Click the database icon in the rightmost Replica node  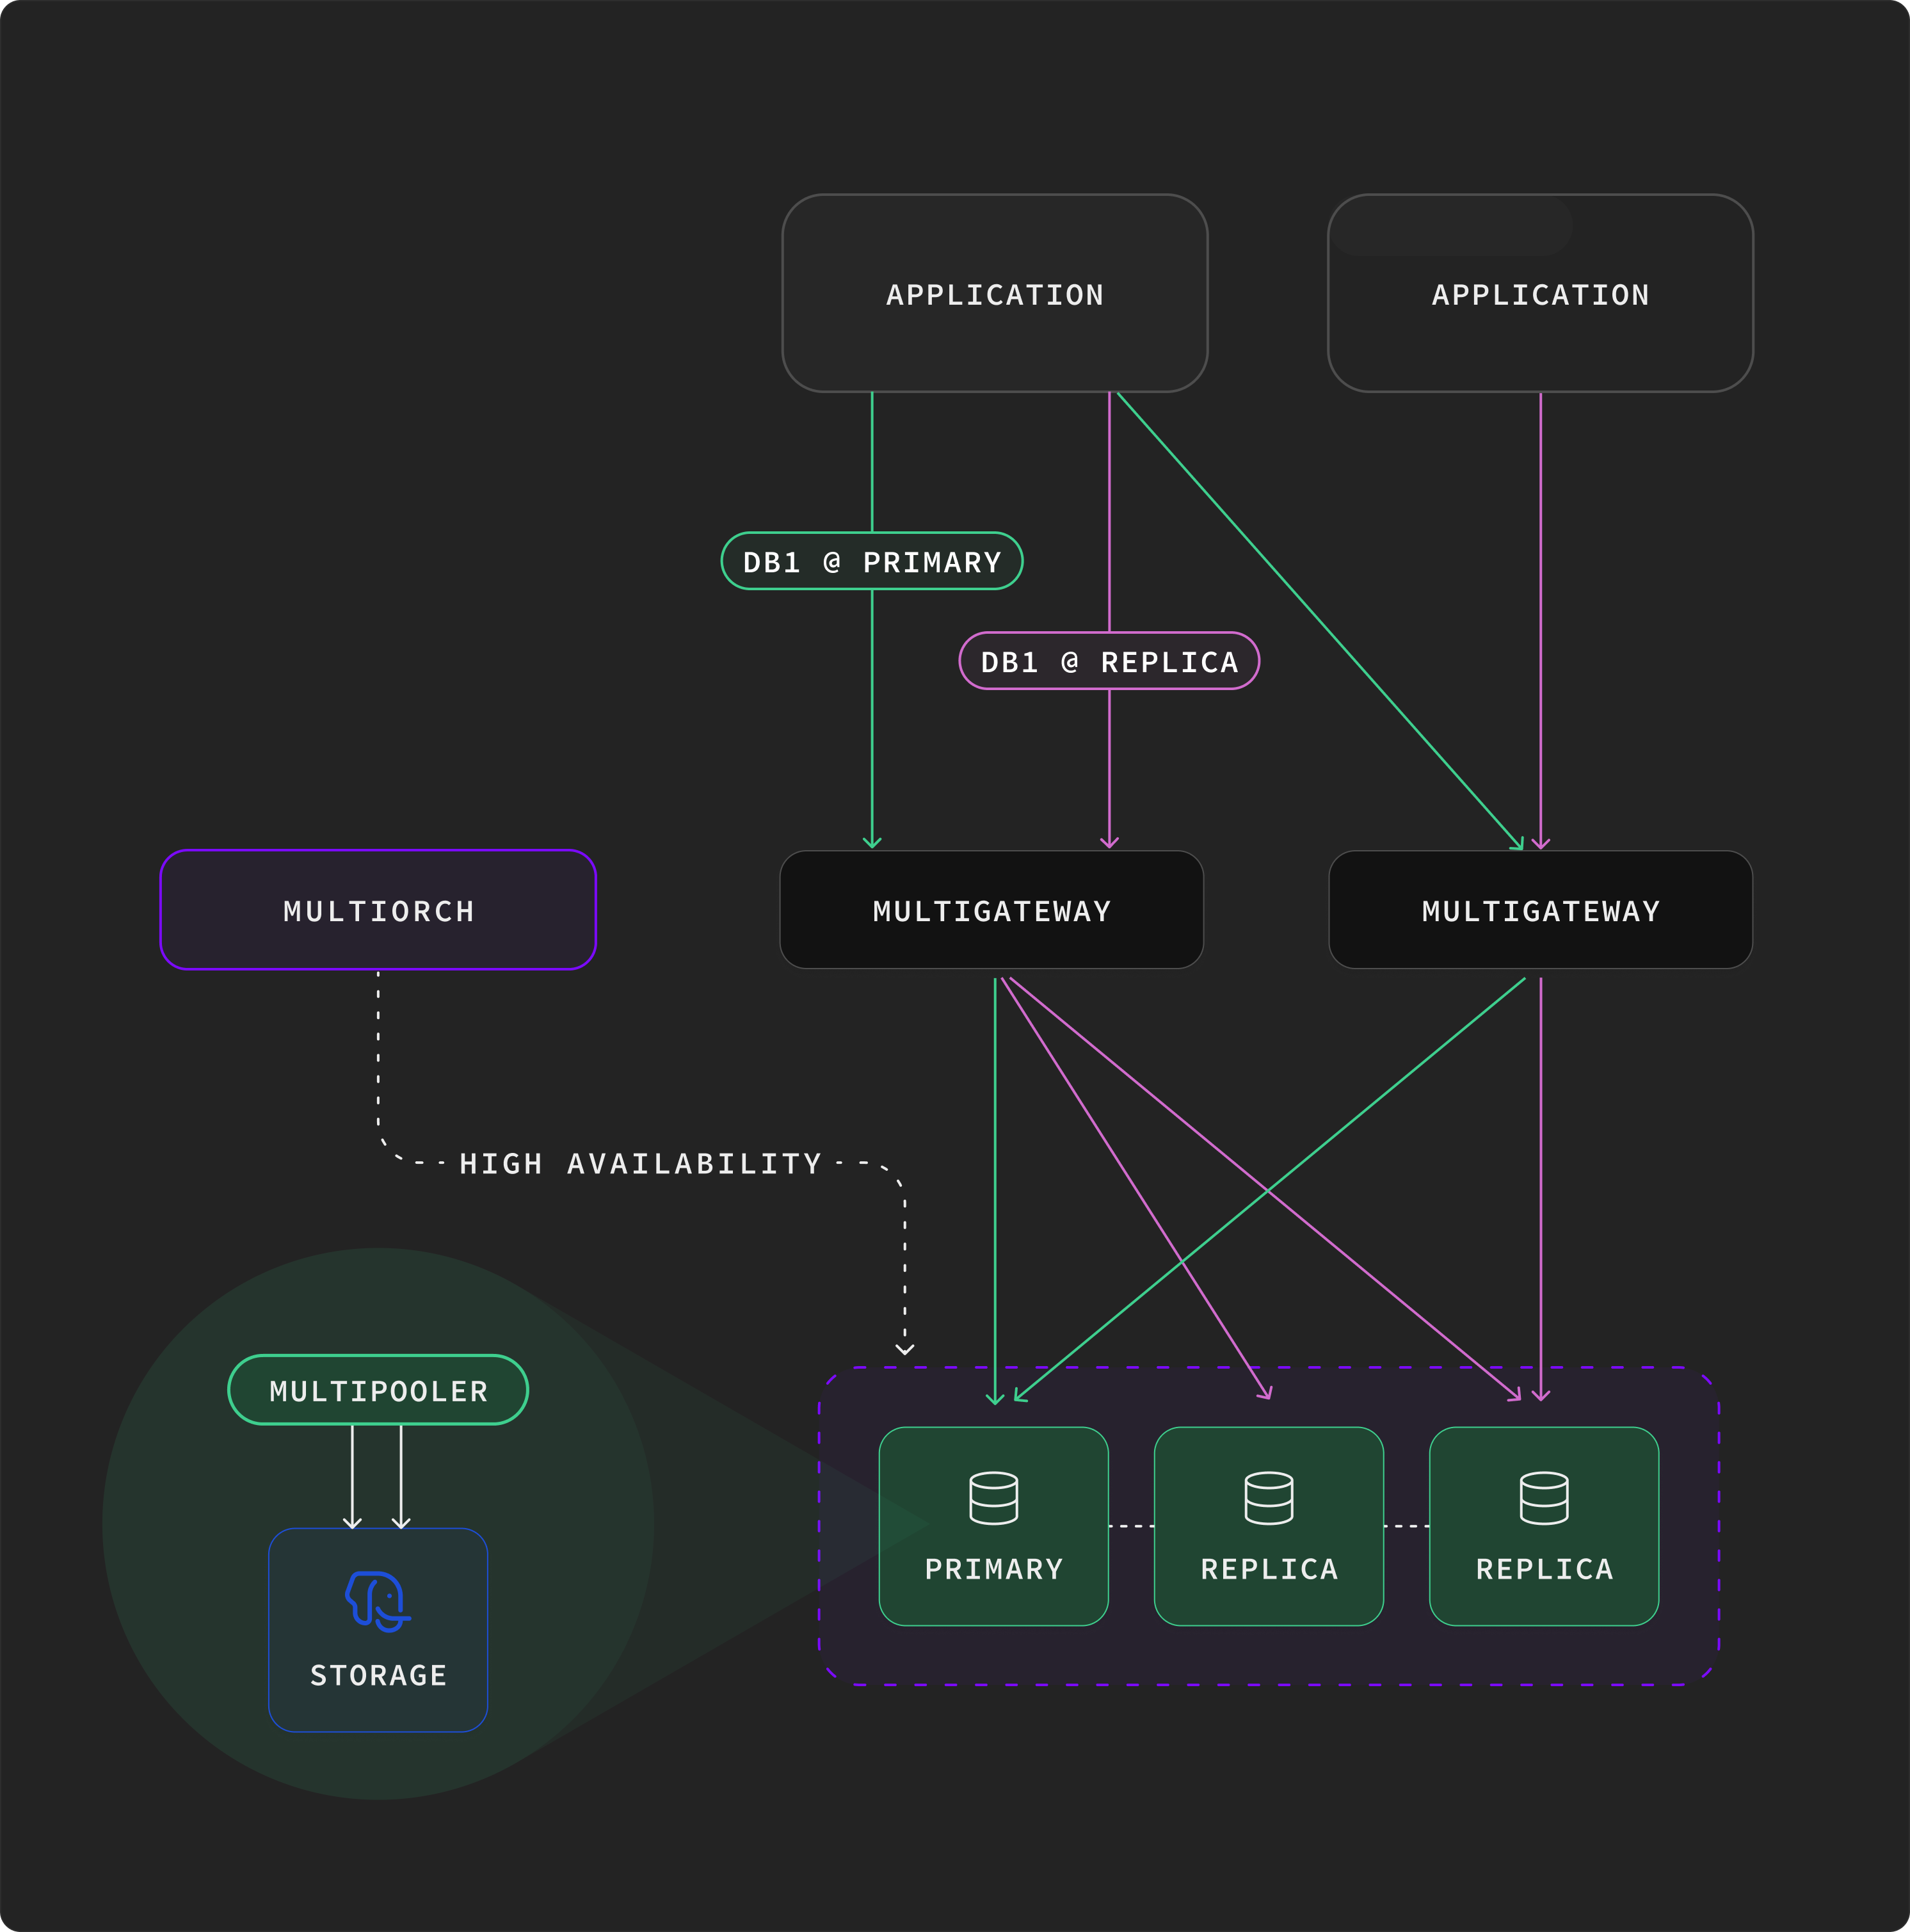pos(1544,1498)
